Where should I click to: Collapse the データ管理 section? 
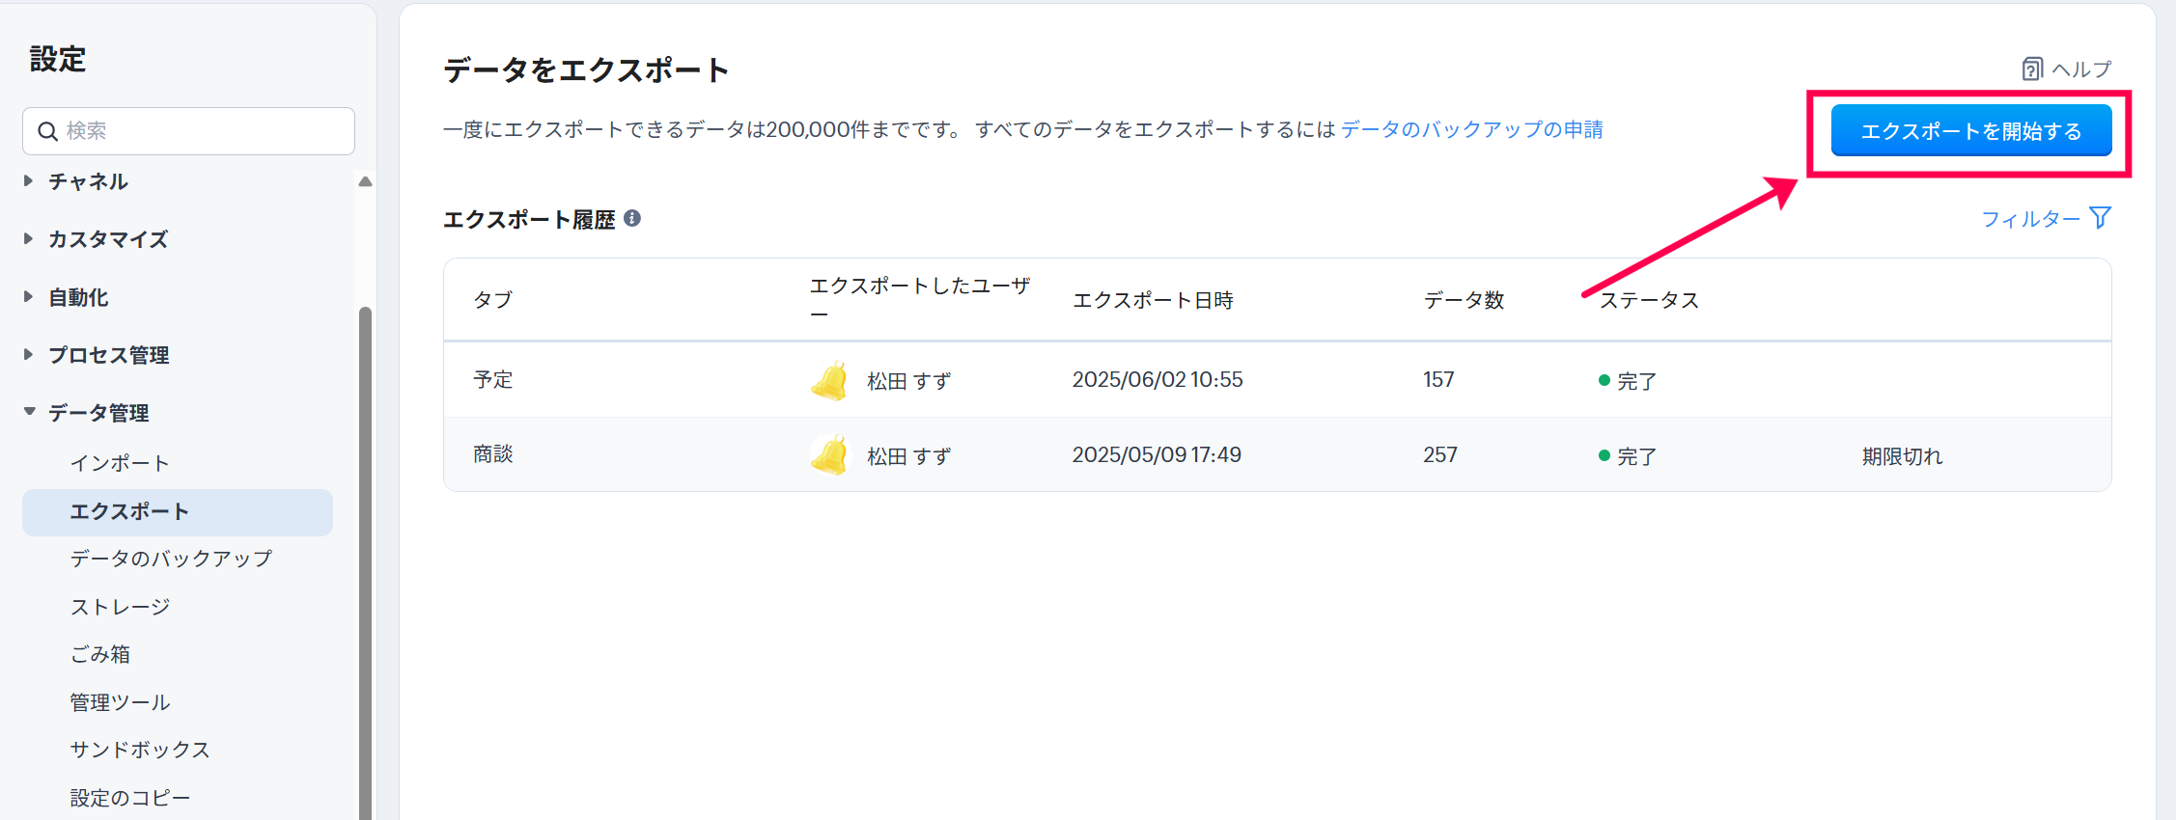29,412
